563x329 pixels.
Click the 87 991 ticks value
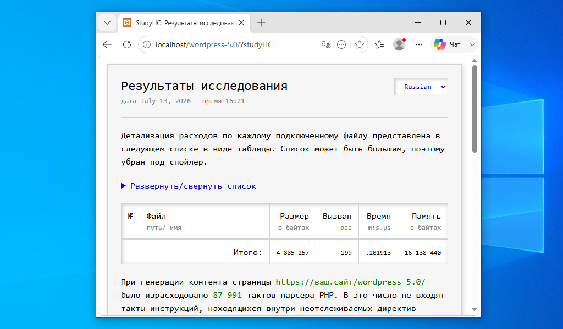[227, 296]
